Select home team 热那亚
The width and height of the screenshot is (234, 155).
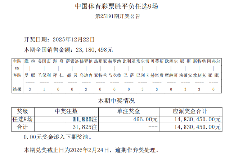tap(100, 61)
